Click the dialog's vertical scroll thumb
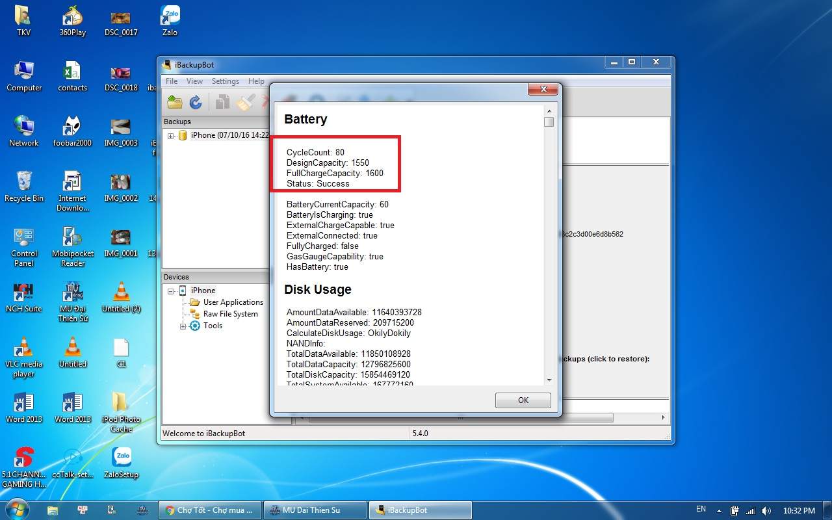This screenshot has width=832, height=520. coord(549,122)
